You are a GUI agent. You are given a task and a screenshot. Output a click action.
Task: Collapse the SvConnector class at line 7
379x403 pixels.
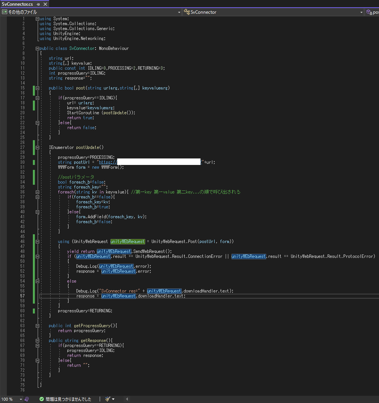coord(38,48)
